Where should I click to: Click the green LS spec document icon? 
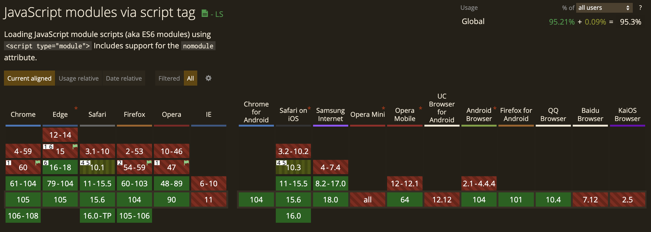pos(205,13)
